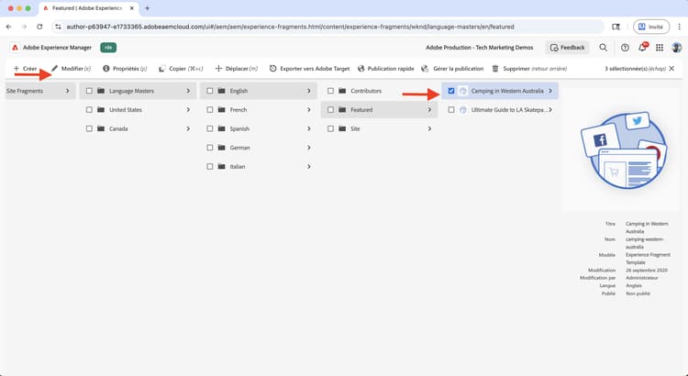Check the Featured folder checkbox
Screen dimensions: 688x376
330,110
